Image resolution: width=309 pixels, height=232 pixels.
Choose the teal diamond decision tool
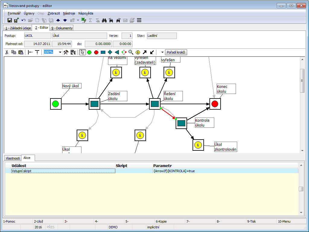click(x=110, y=52)
